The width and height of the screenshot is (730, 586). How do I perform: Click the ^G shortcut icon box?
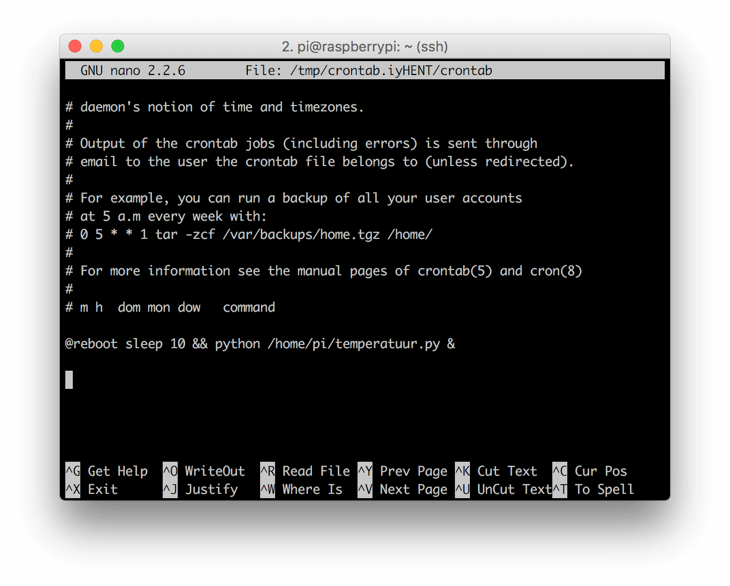72,471
